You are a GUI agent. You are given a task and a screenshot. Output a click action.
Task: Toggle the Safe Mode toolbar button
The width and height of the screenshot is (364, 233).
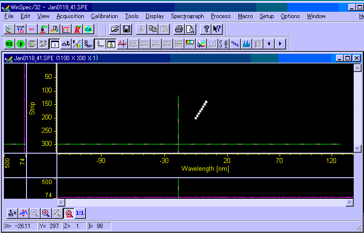pos(168,44)
